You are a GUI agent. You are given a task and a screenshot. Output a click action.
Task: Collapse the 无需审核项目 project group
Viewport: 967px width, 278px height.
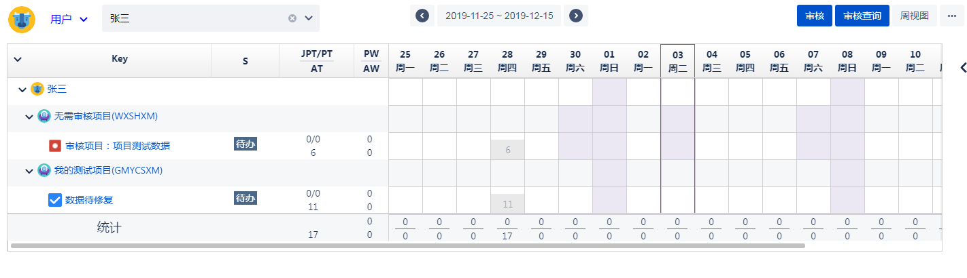[29, 117]
